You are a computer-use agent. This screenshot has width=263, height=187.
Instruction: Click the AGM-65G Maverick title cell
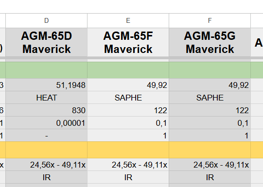click(210, 42)
